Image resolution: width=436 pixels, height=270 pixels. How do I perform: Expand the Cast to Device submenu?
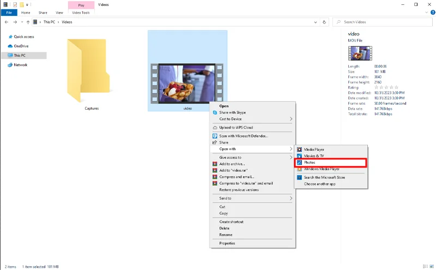291,119
